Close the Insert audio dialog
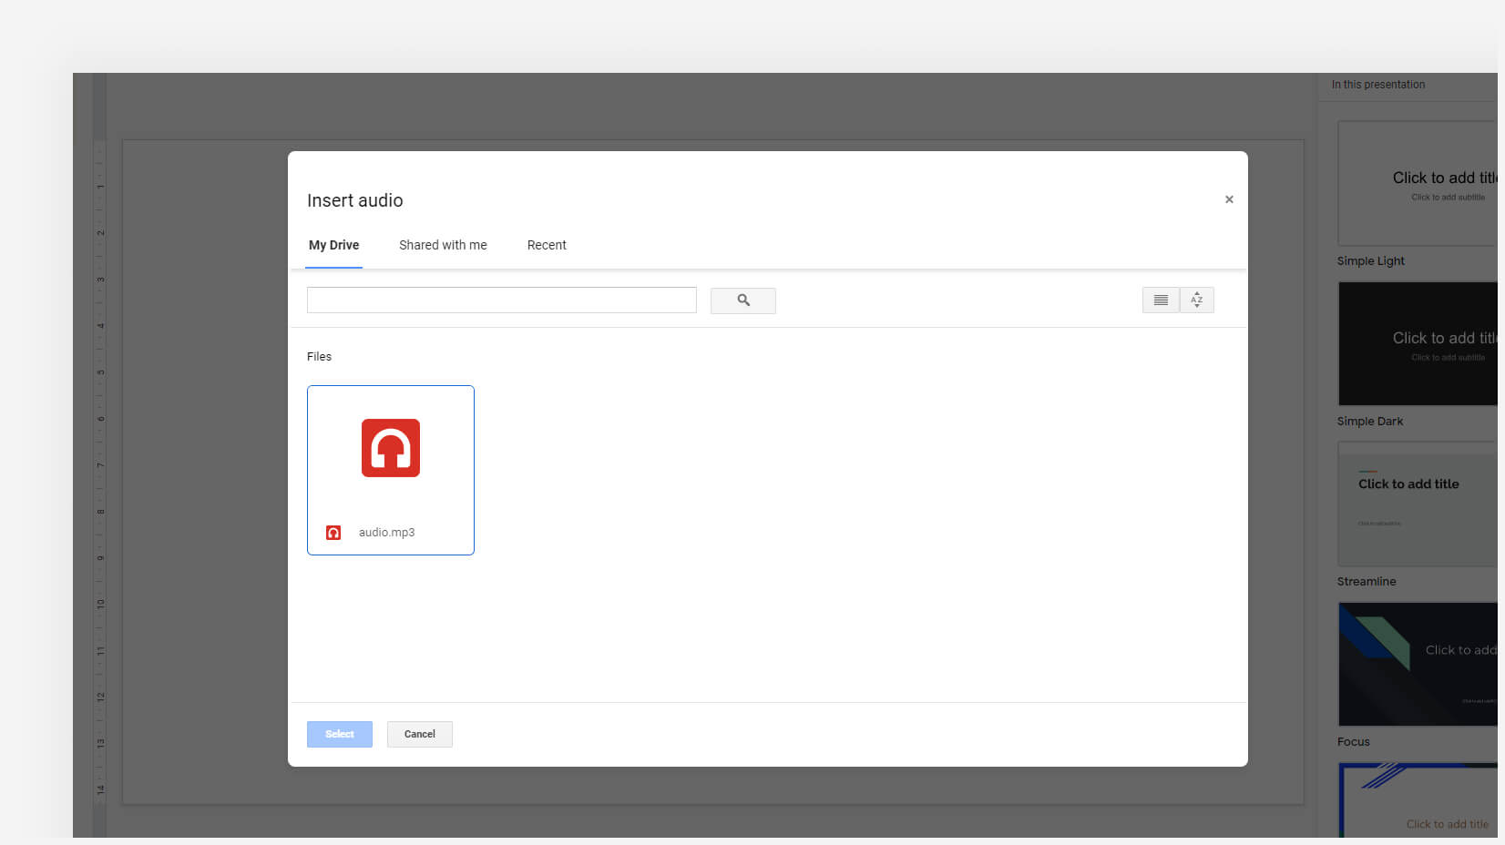The image size is (1505, 845). click(x=1229, y=199)
